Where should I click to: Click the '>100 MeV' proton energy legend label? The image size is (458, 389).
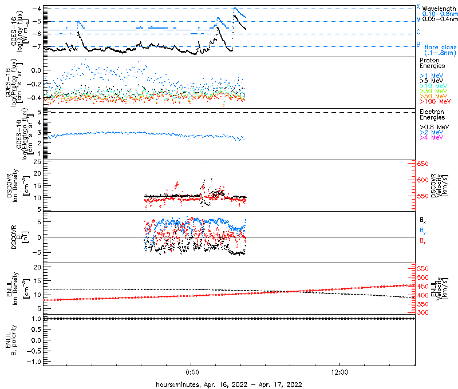pyautogui.click(x=435, y=101)
